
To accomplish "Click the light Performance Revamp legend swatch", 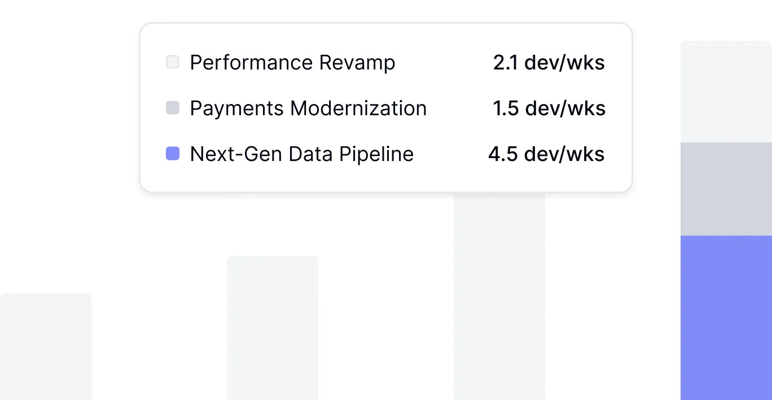I will [173, 62].
